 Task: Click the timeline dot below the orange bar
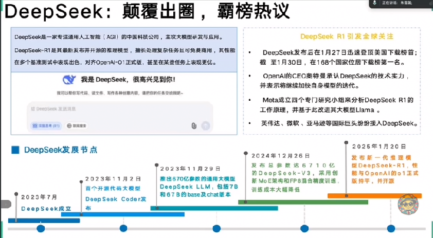[x=391, y=228]
